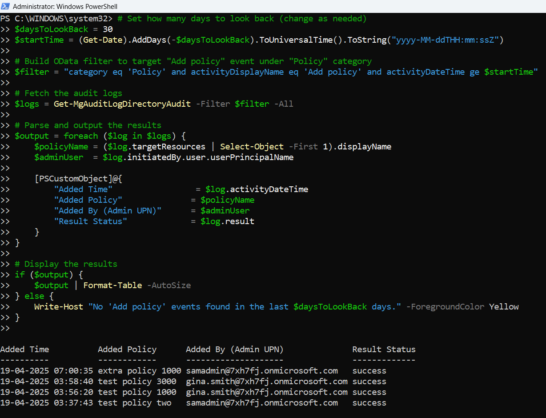Click the Yellow foreground color value
546x418 pixels.
click(504, 307)
